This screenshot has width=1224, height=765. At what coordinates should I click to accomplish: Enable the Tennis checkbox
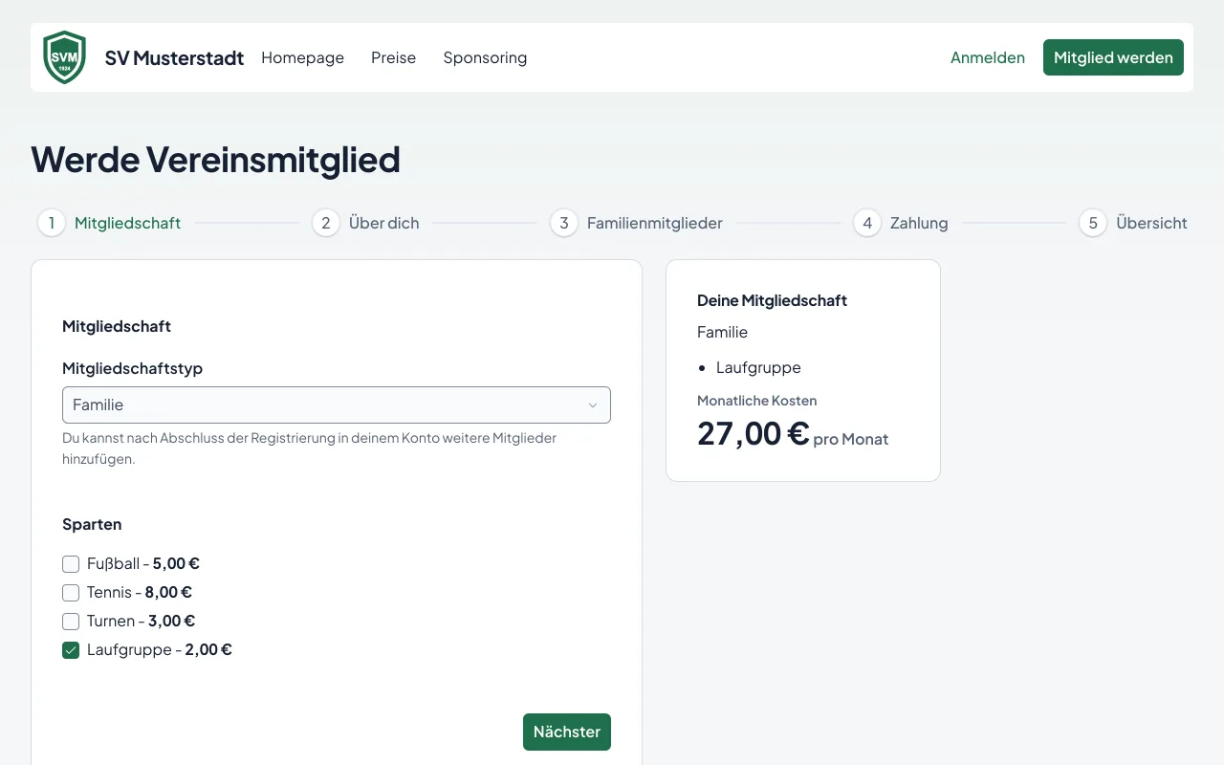point(71,593)
